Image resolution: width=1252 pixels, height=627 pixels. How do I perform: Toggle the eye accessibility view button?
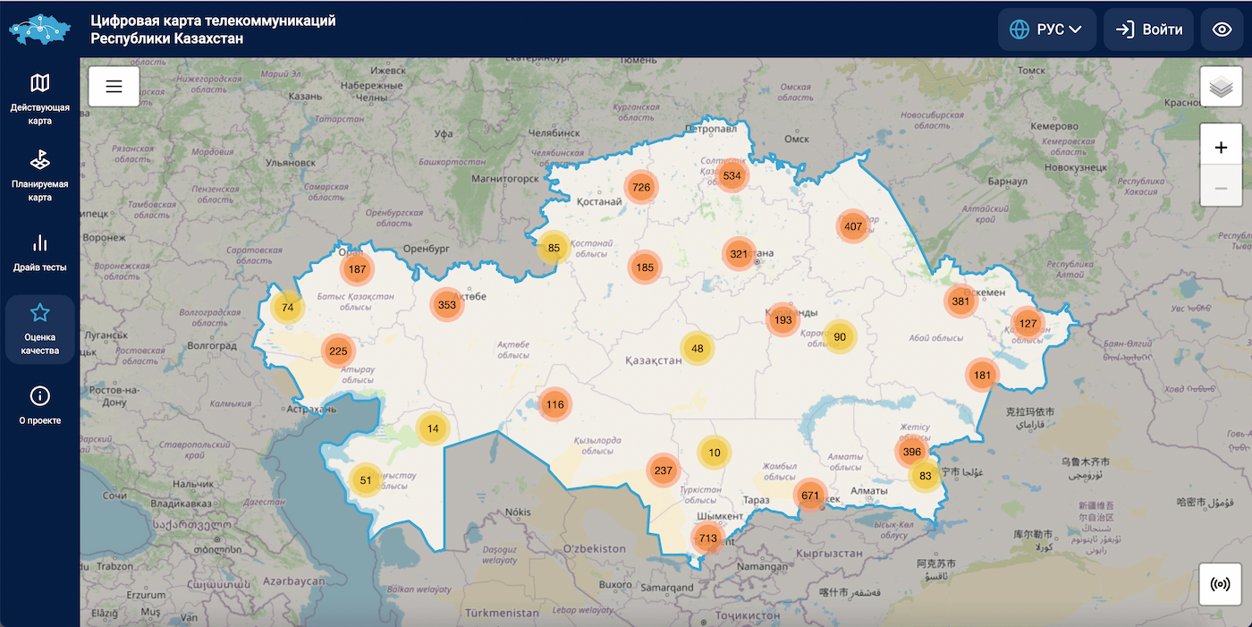1222,30
